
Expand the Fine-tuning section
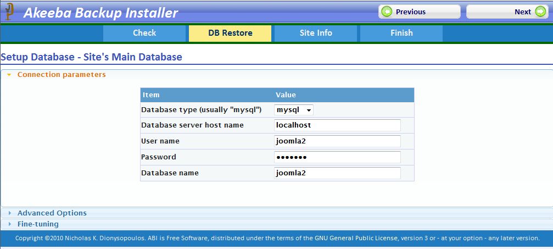coord(277,224)
